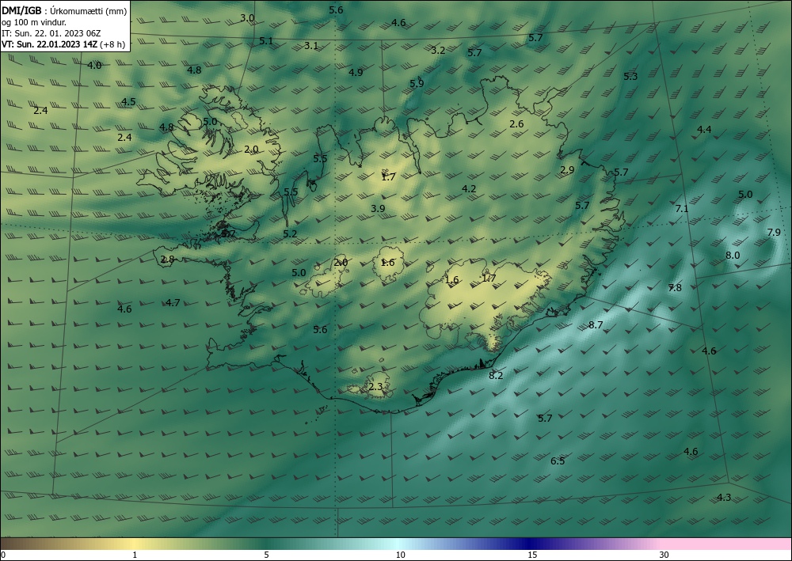Click the map value 2.9
792x561 pixels.
(x=567, y=170)
